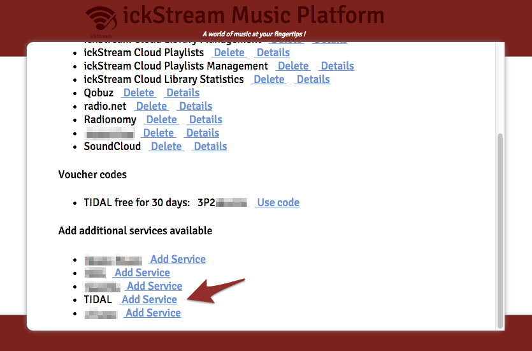532x351 pixels.
Task: Delete ickStream Cloud Playlists service
Action: (229, 53)
